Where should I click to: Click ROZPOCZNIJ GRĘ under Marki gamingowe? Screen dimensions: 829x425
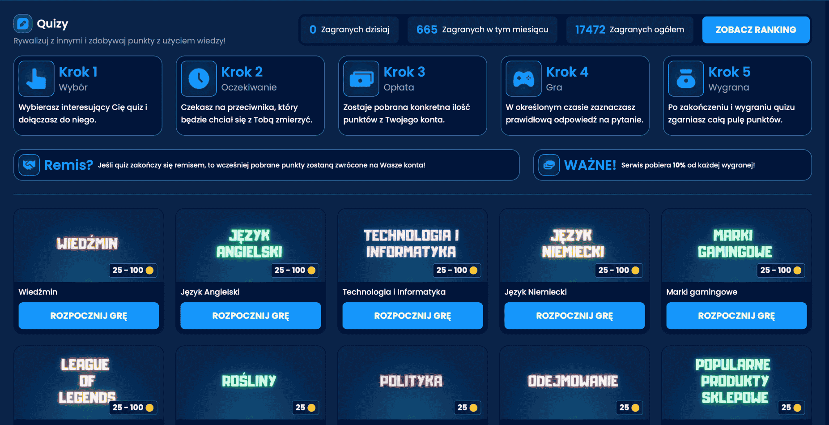pos(736,316)
